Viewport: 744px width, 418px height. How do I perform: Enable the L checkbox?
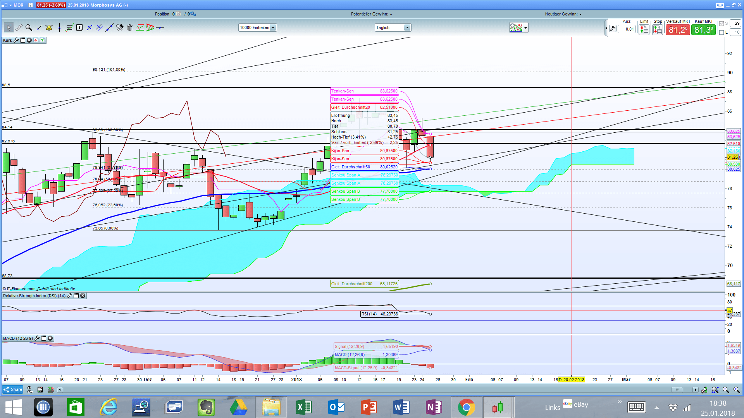[721, 33]
